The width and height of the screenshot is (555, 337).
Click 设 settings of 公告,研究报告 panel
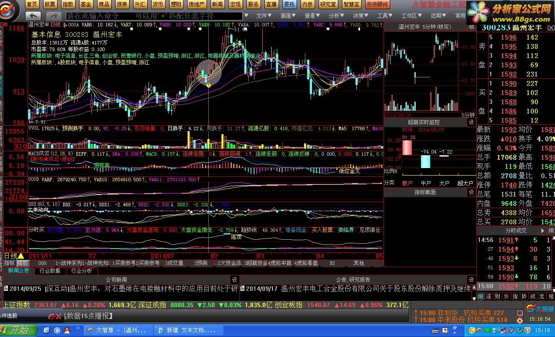click(x=472, y=279)
